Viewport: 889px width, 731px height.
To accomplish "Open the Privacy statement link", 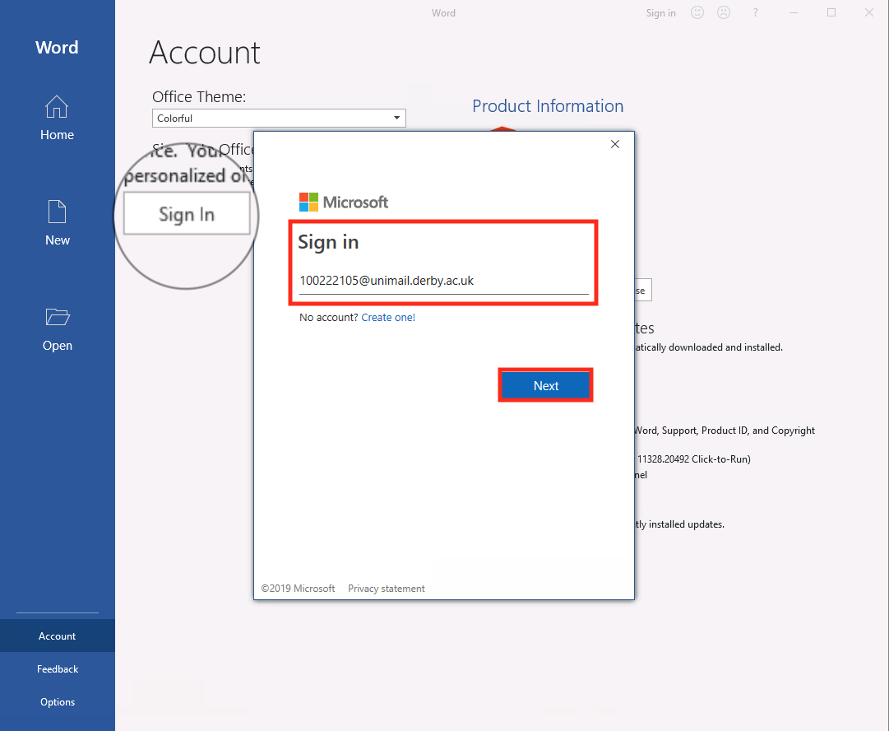I will [x=386, y=589].
